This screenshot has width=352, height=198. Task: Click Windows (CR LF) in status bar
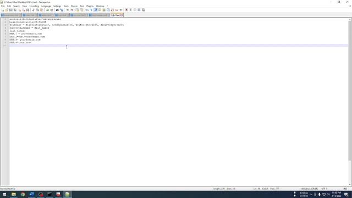click(x=309, y=189)
